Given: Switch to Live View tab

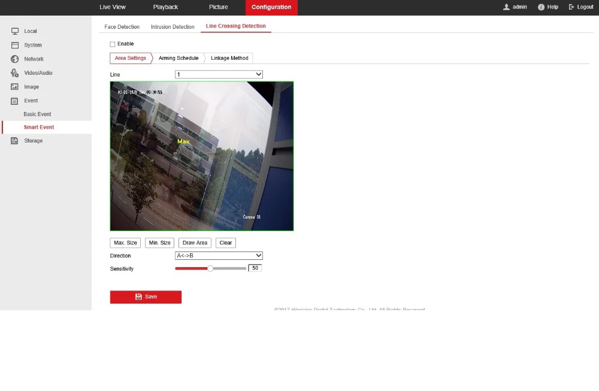Looking at the screenshot, I should [113, 7].
